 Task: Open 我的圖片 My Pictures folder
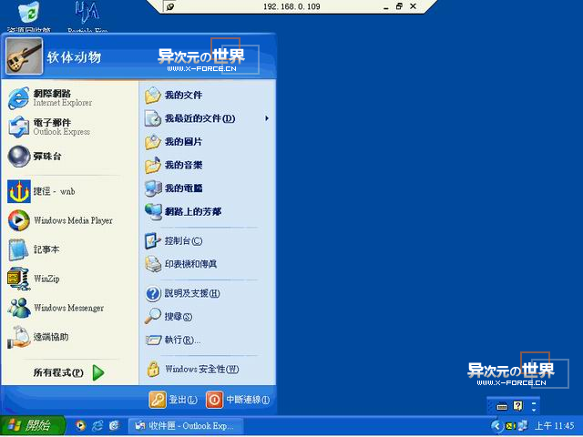click(207, 142)
